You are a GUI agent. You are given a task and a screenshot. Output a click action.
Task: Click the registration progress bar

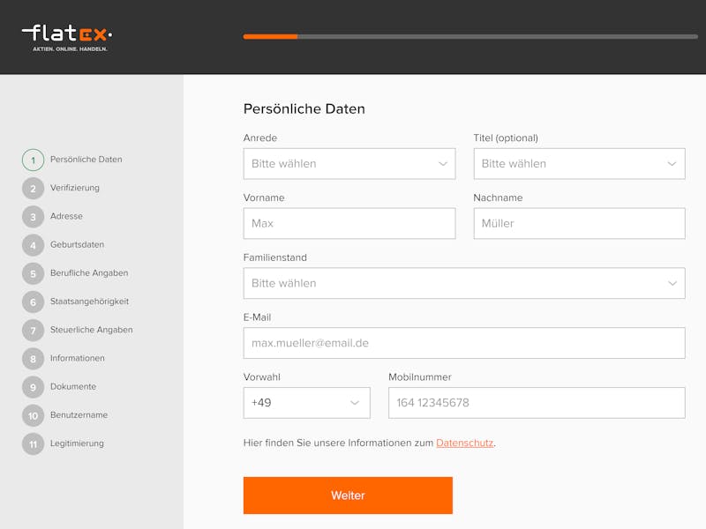coord(470,36)
